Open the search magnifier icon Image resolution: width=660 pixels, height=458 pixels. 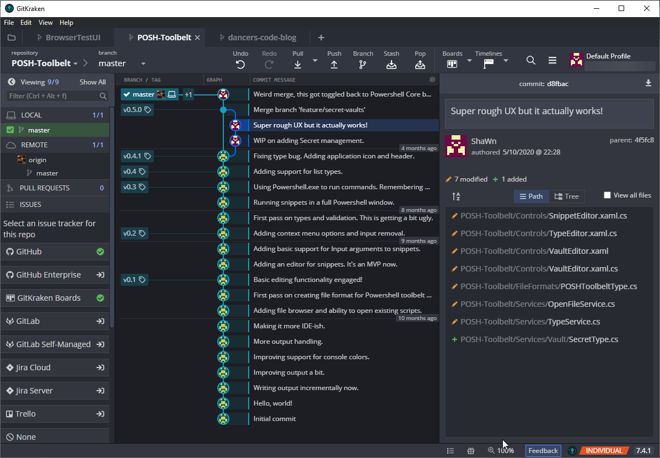(x=530, y=61)
